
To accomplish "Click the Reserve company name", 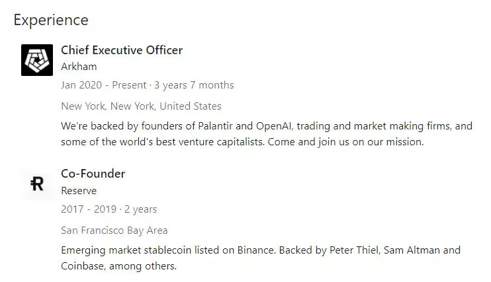I will click(x=78, y=191).
